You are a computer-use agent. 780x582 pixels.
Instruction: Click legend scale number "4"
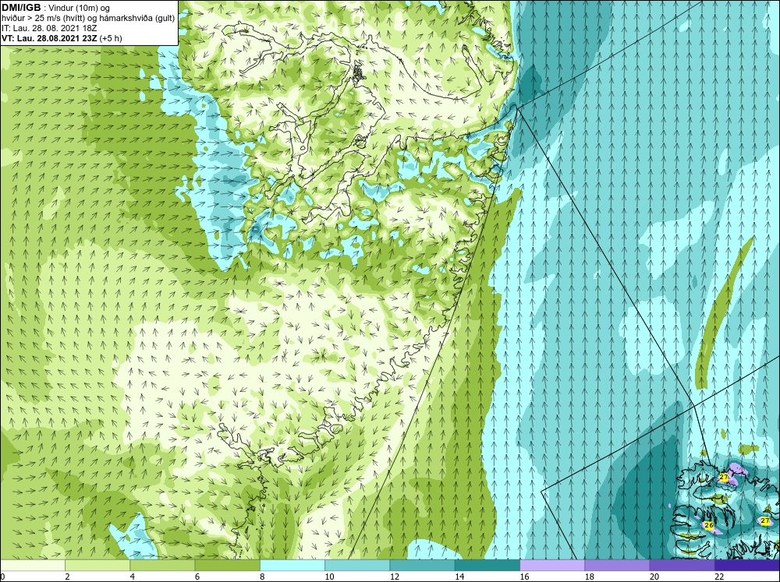click(133, 576)
